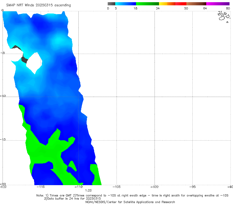Image resolution: width=233 pixels, height=204 pixels.
Task: Click the color bar label '50'
Action: [x=186, y=8]
